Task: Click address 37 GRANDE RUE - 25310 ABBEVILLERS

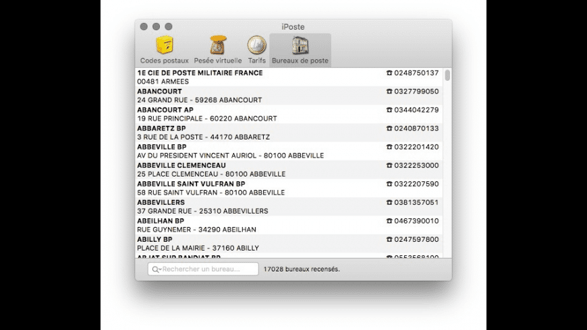Action: 202,211
